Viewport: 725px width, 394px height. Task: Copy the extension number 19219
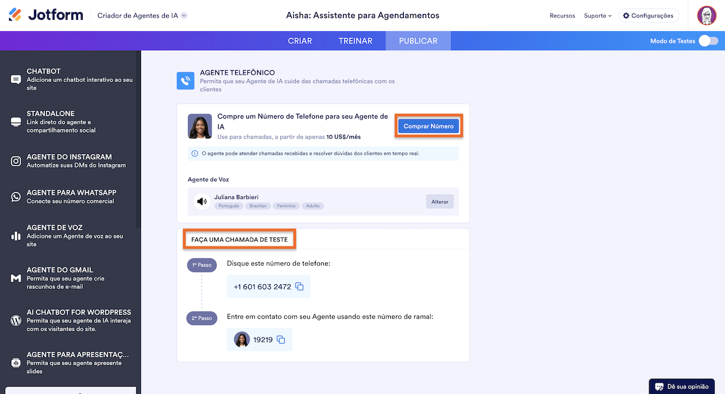pos(281,340)
